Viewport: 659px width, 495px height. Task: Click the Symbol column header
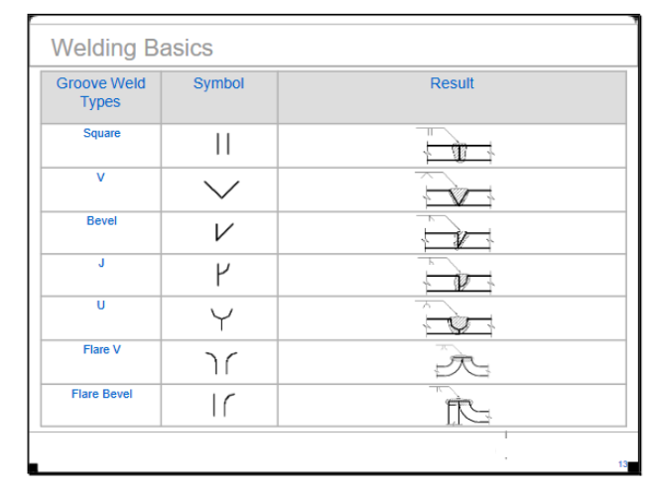218,83
